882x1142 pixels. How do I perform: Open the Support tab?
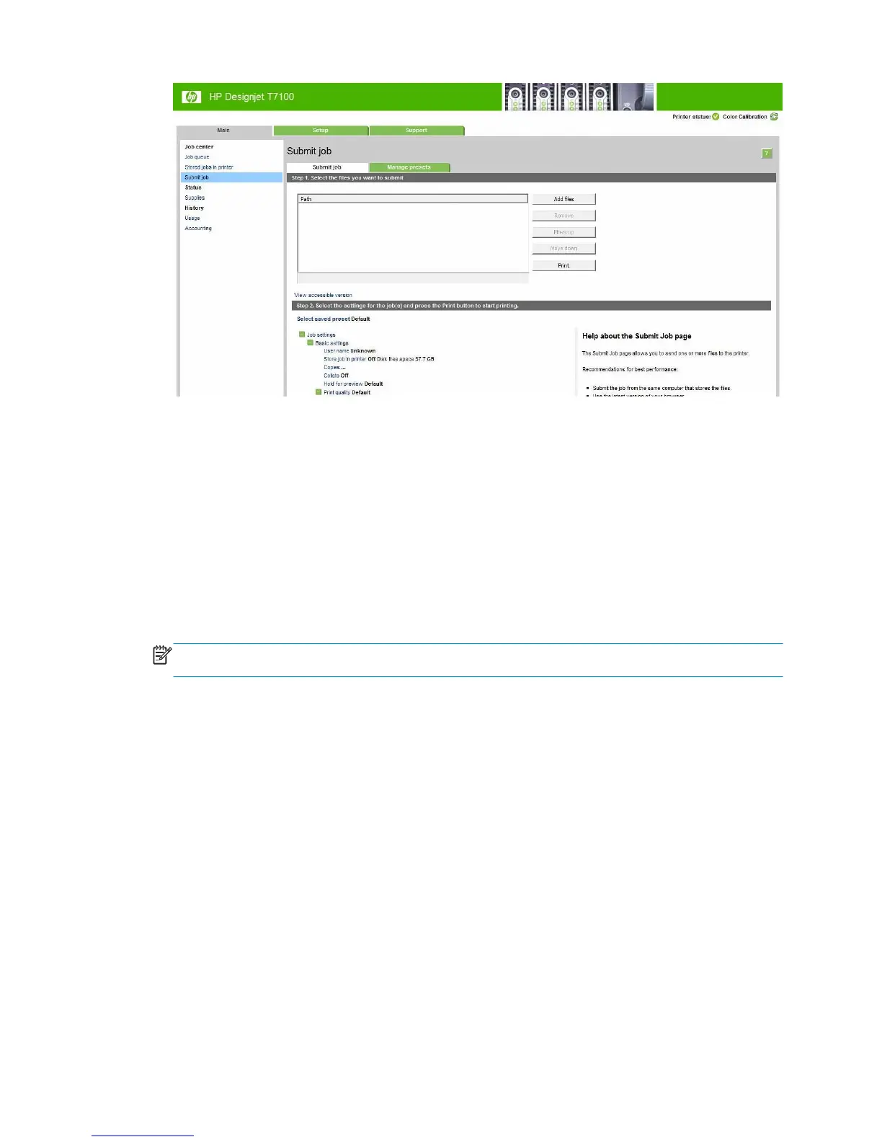(x=416, y=130)
